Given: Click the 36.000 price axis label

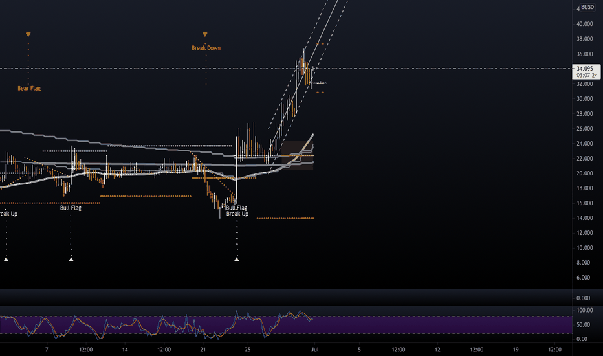Looking at the screenshot, I should click(584, 54).
